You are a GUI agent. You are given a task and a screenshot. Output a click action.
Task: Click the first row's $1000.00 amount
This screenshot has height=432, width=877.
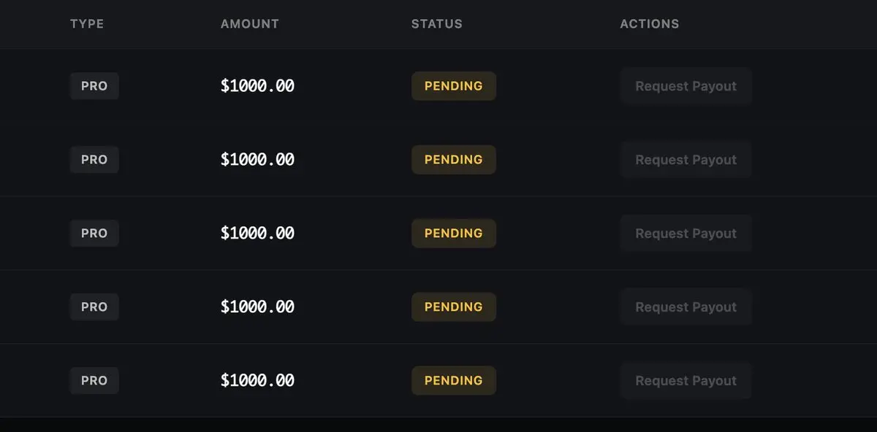pos(257,86)
